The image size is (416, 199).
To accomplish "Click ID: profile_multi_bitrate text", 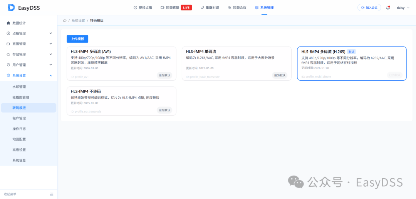I will tap(316, 77).
